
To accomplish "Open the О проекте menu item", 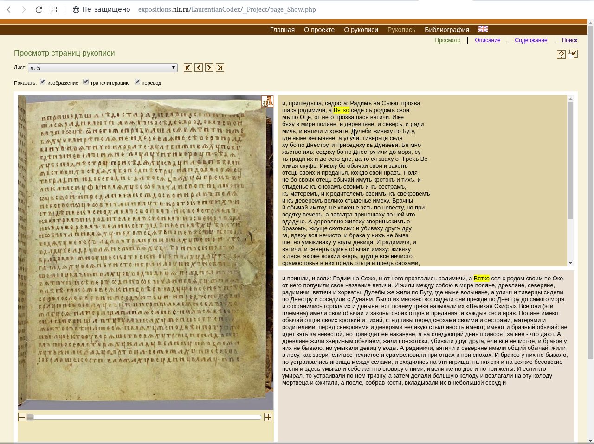I will (319, 30).
